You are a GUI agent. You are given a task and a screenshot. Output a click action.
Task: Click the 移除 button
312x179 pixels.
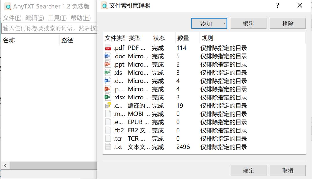point(288,23)
